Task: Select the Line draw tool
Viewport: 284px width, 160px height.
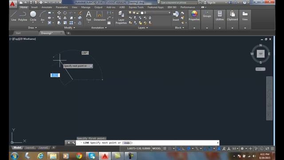Action: point(14,16)
